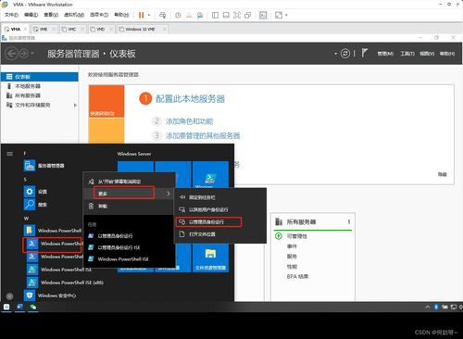
Task: Open the stretch display dropdown arrow
Action: (286, 15)
